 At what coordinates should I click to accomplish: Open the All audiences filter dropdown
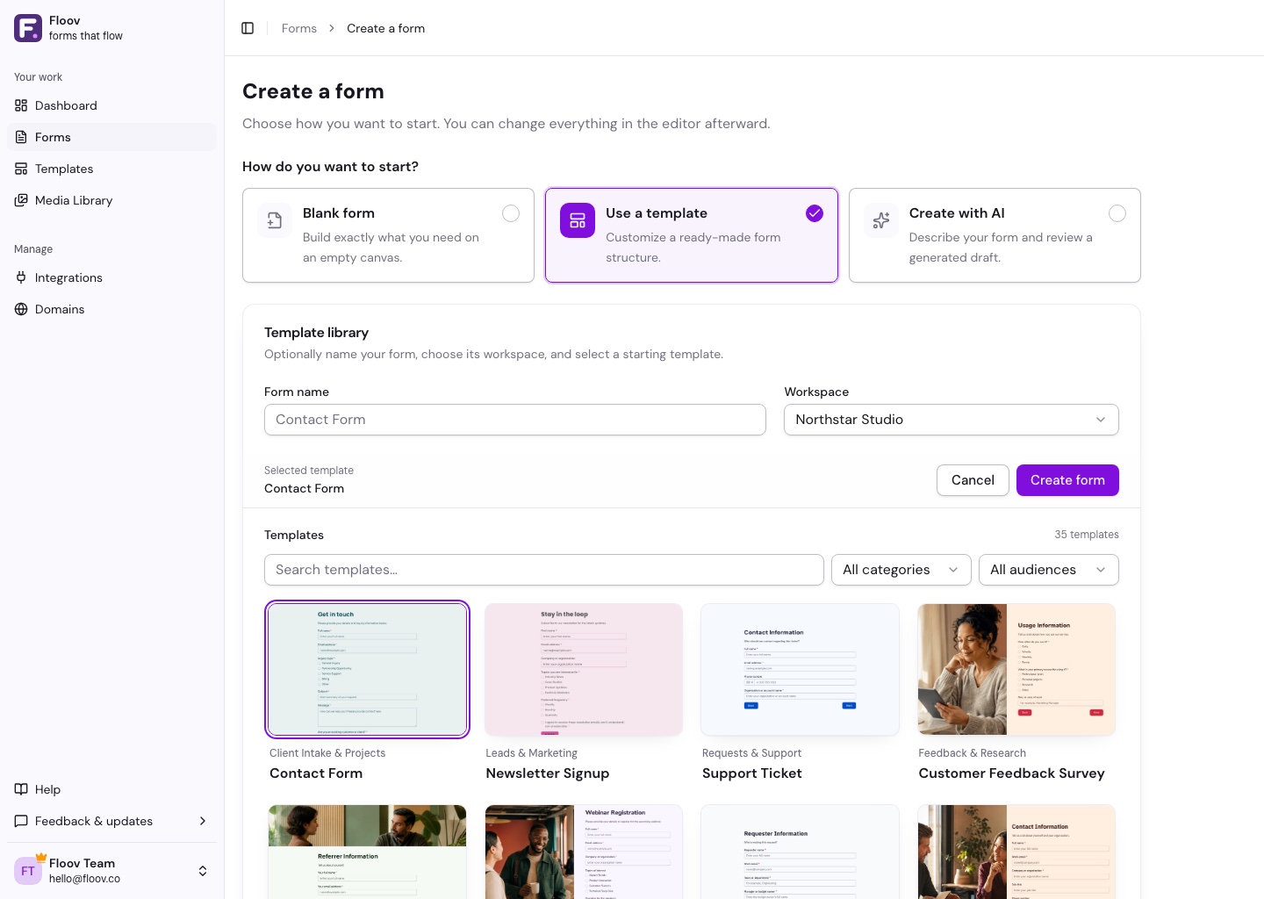coord(1049,570)
